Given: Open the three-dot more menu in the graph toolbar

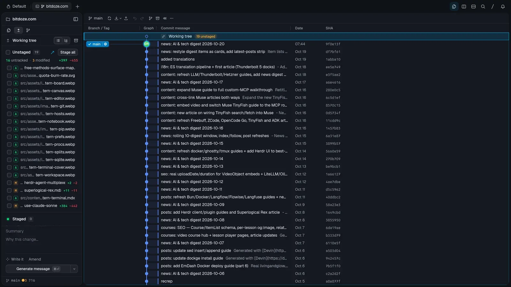Looking at the screenshot, I should [x=172, y=18].
